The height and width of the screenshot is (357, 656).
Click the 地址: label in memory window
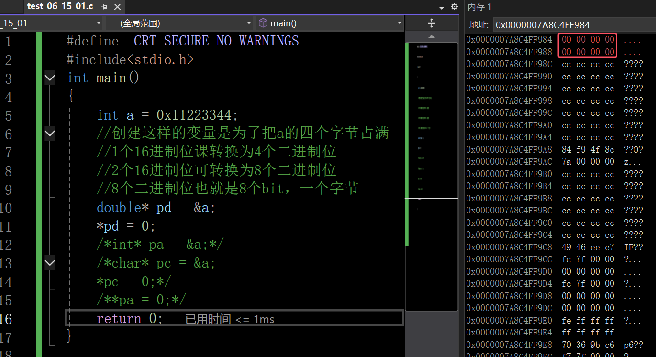tap(479, 24)
